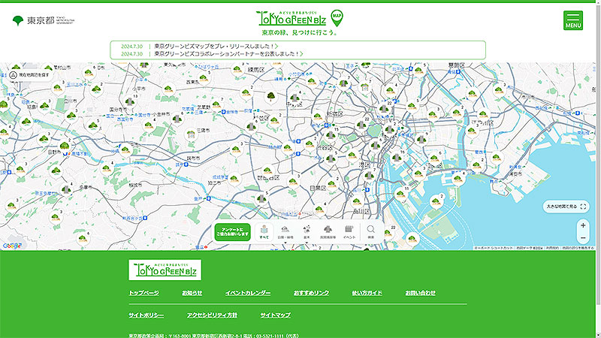Viewport: 601px width, 338px height.
Task: Open the サイトマップ footer link
Action: (x=276, y=315)
